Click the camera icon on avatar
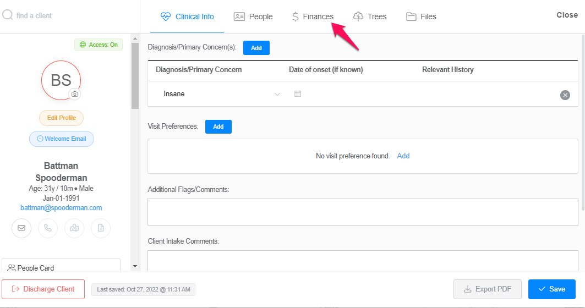The width and height of the screenshot is (585, 308). pos(75,94)
